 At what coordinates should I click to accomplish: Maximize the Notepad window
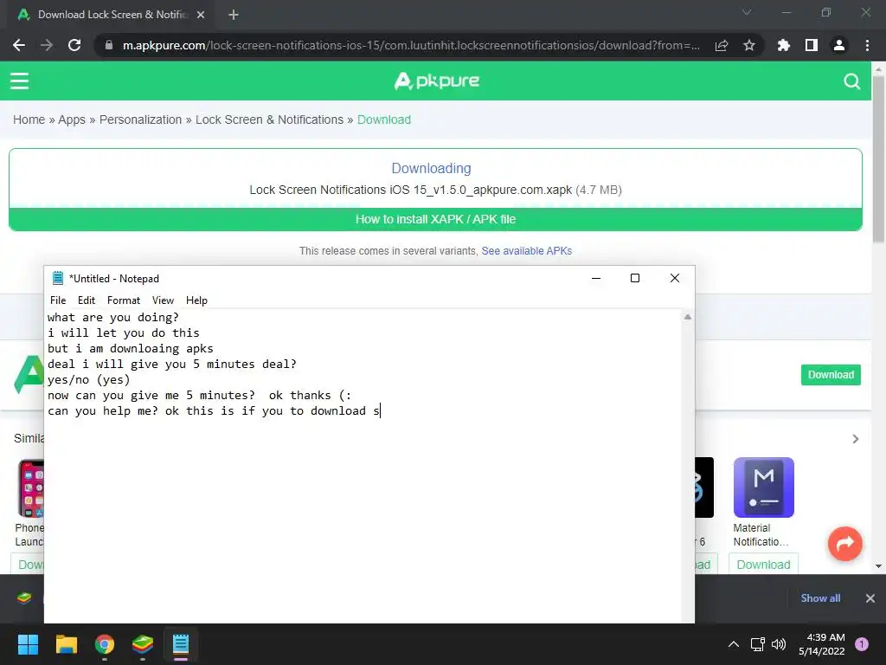click(x=634, y=278)
